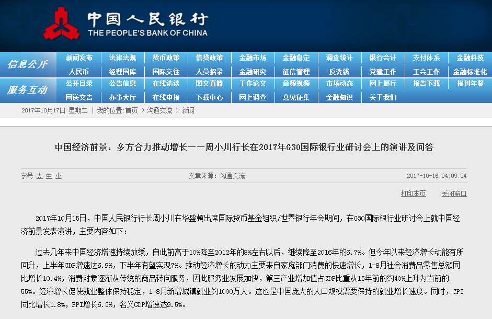Go to 办事大厅 service page

tap(122, 98)
